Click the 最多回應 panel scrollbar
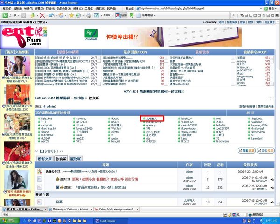The width and height of the screenshot is (280, 224). coord(166,71)
